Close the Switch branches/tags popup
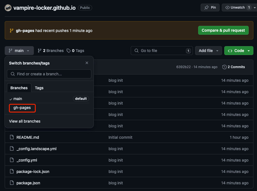257x191 pixels. [x=87, y=63]
